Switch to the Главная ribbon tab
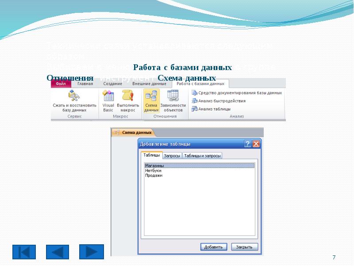Viewport: 354px width, 266px height. tap(85, 83)
